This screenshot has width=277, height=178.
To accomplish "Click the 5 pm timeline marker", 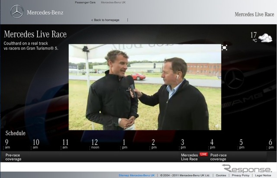I will [242, 144].
